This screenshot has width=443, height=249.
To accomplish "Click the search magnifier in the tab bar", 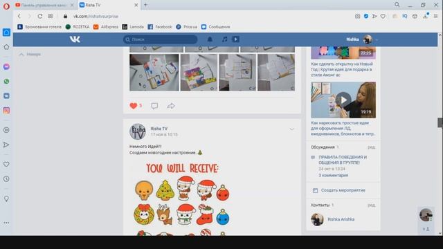I will [397, 5].
